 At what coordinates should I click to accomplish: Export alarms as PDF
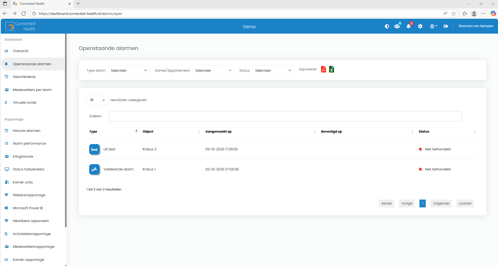(x=323, y=69)
